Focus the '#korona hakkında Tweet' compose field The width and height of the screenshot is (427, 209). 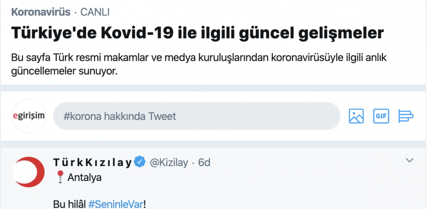point(197,116)
